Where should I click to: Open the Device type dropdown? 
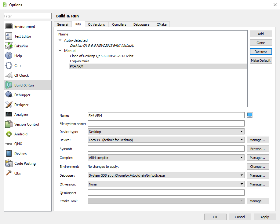pyautogui.click(x=166, y=132)
